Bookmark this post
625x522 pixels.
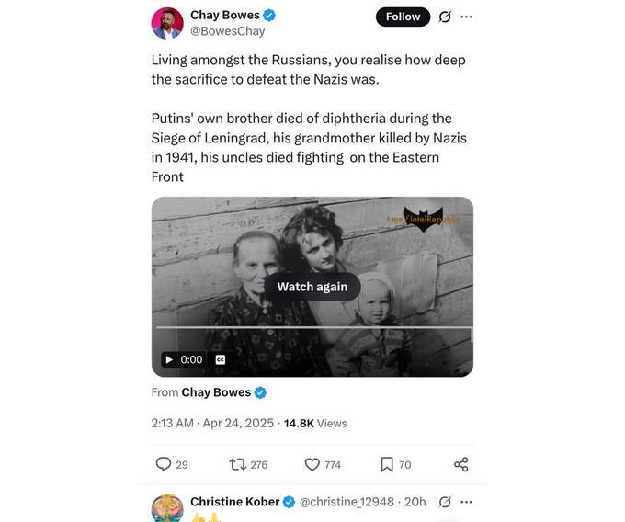point(387,464)
